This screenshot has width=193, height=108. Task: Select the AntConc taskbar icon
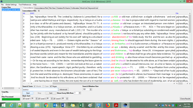(125, 105)
